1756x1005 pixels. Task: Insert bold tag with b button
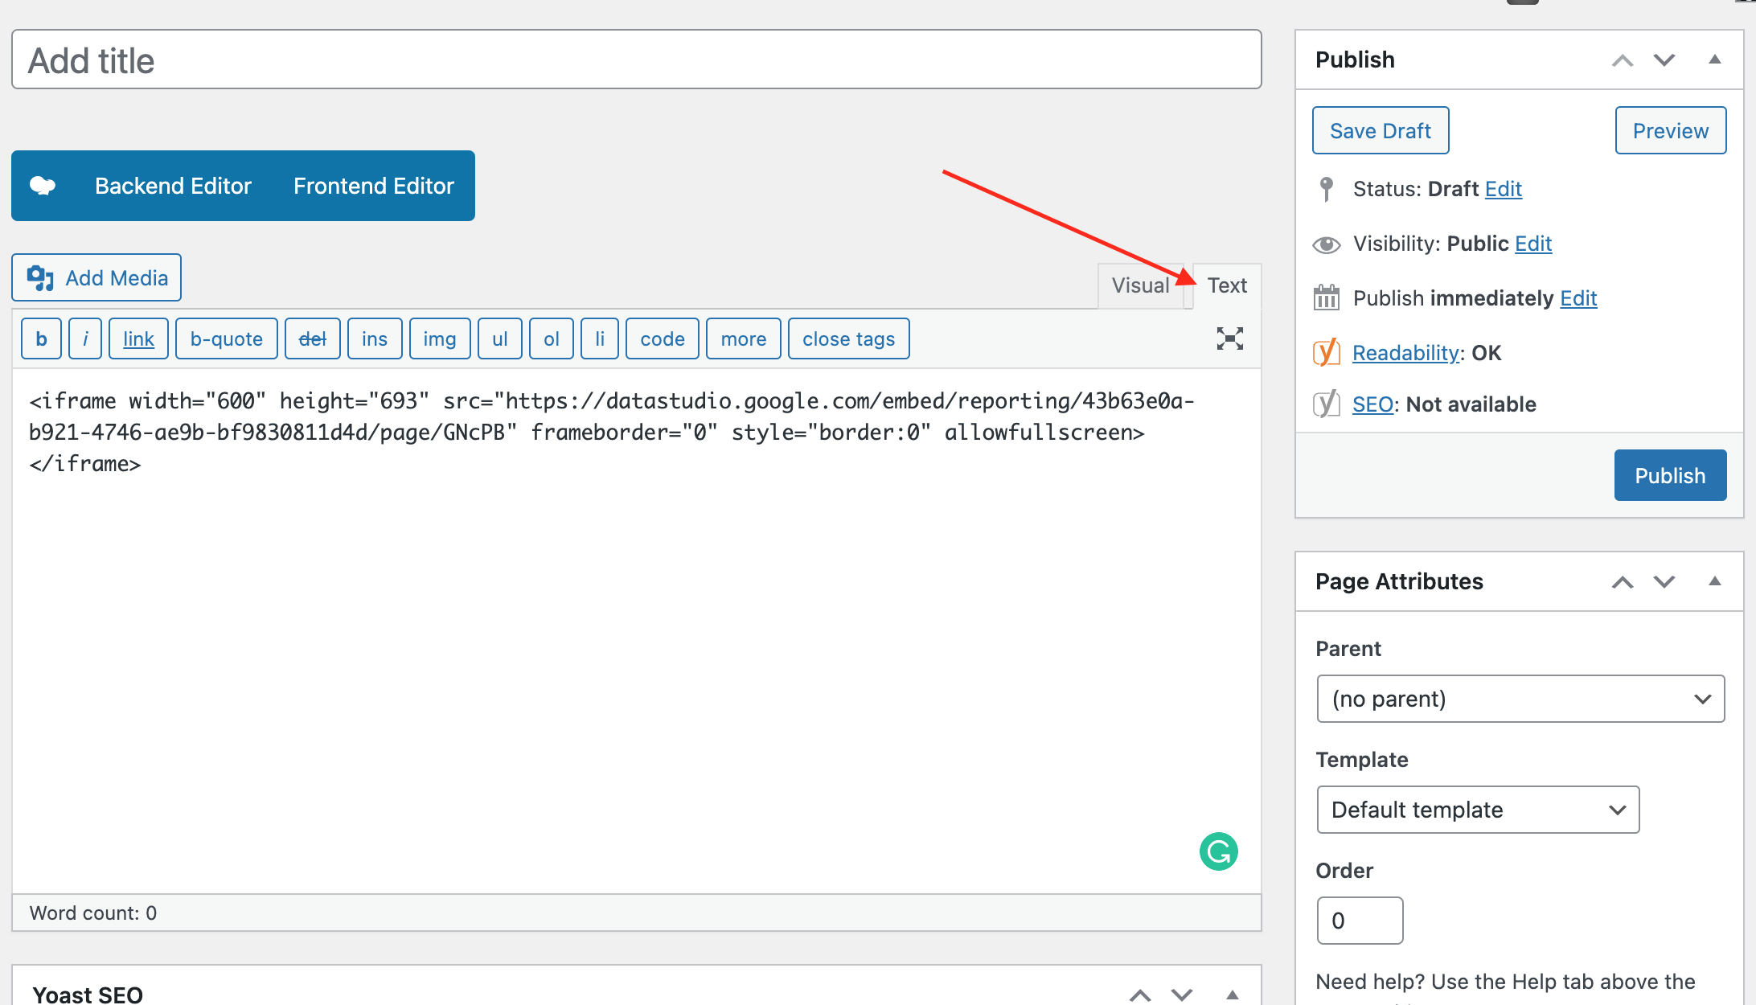41,339
